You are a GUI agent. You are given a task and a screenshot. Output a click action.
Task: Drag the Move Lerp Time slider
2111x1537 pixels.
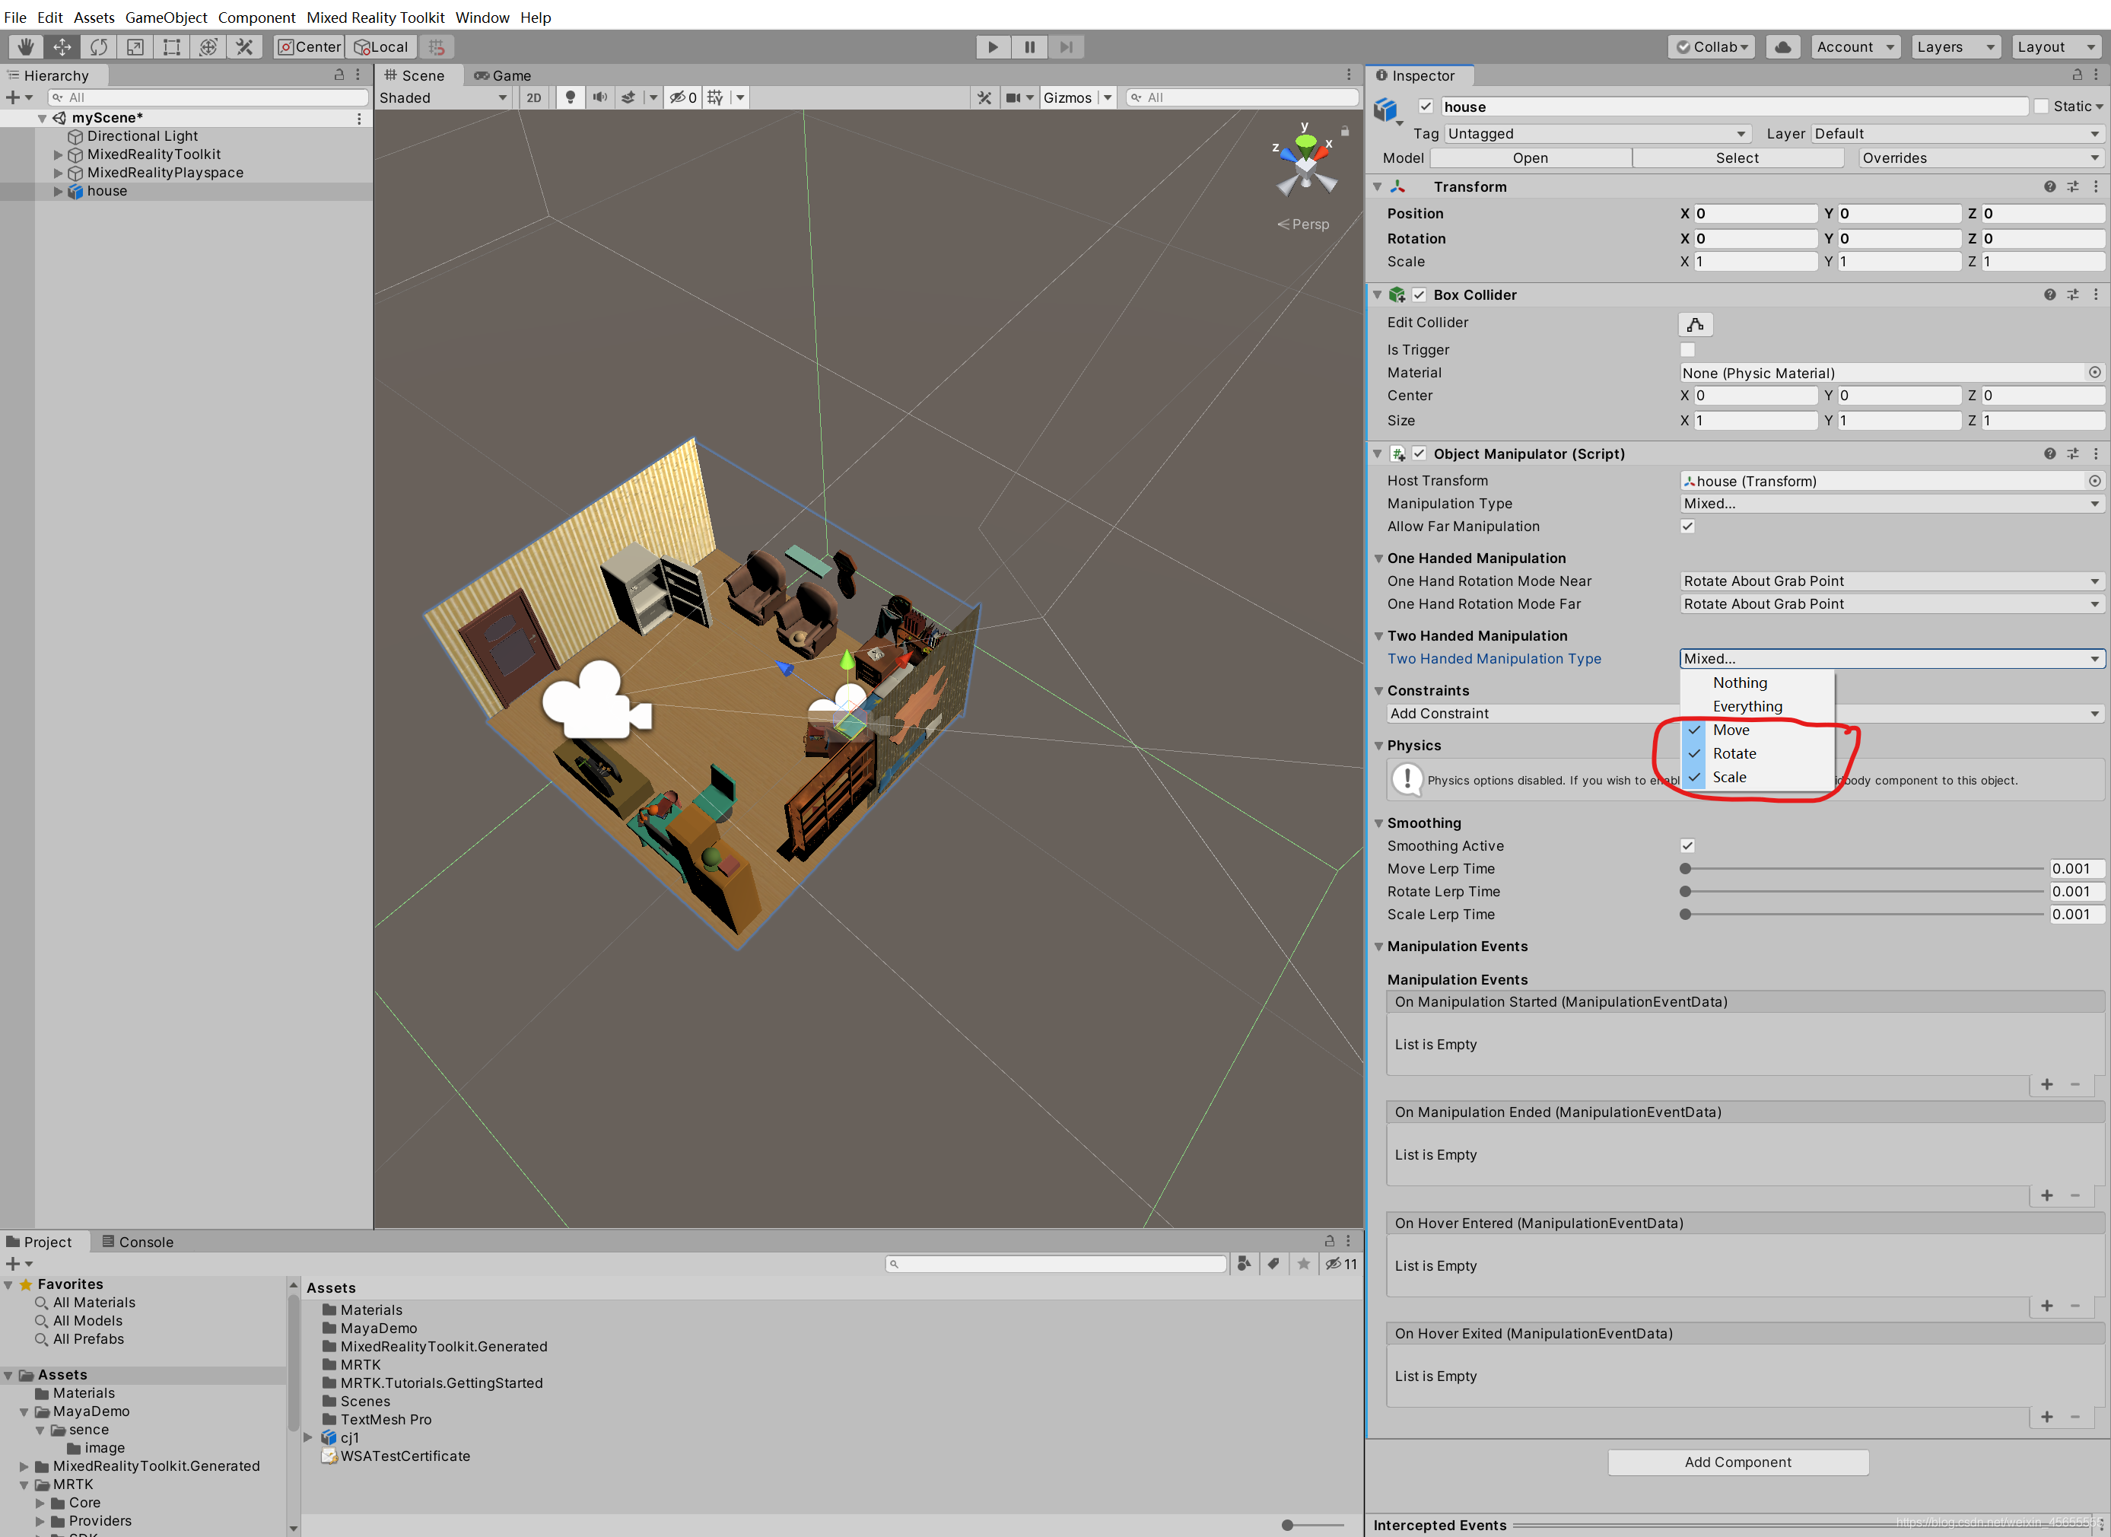[x=1685, y=868]
